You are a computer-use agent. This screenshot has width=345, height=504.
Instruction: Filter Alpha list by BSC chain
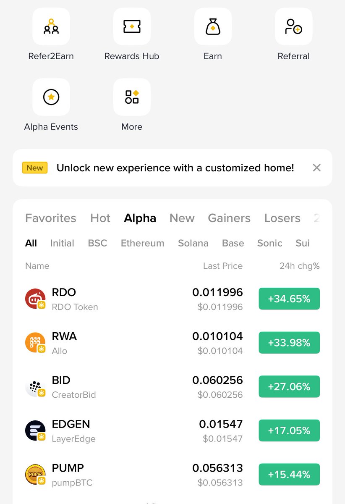[97, 243]
